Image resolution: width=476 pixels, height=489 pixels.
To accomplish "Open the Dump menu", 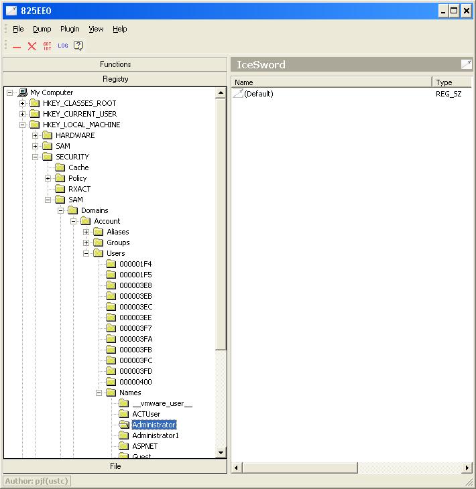I will click(x=42, y=29).
